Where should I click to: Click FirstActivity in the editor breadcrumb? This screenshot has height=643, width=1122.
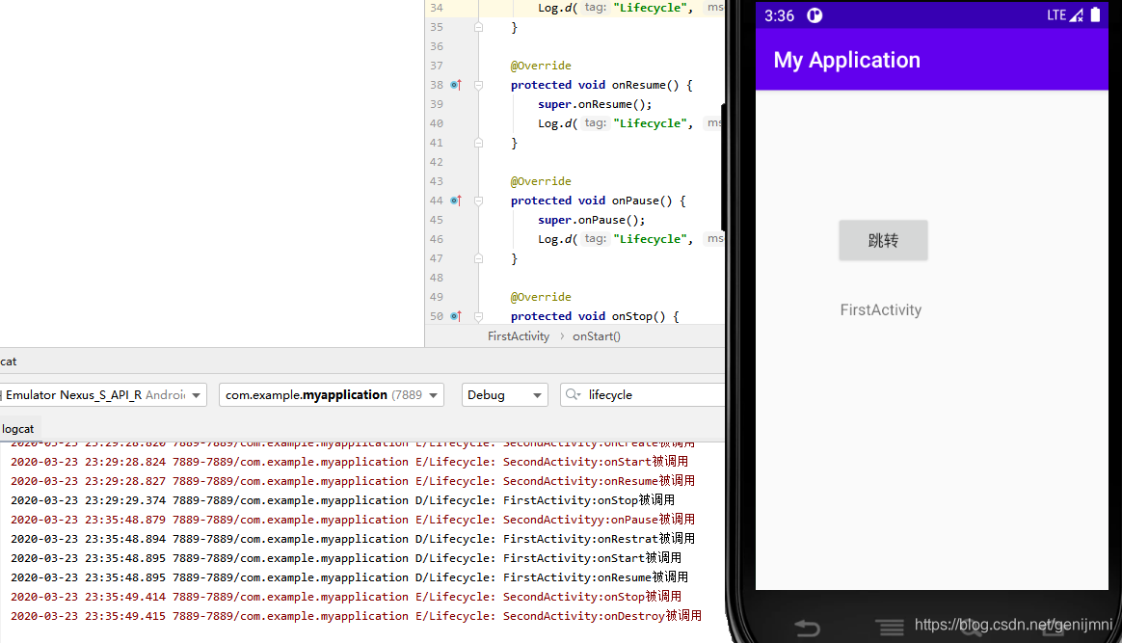pyautogui.click(x=519, y=336)
